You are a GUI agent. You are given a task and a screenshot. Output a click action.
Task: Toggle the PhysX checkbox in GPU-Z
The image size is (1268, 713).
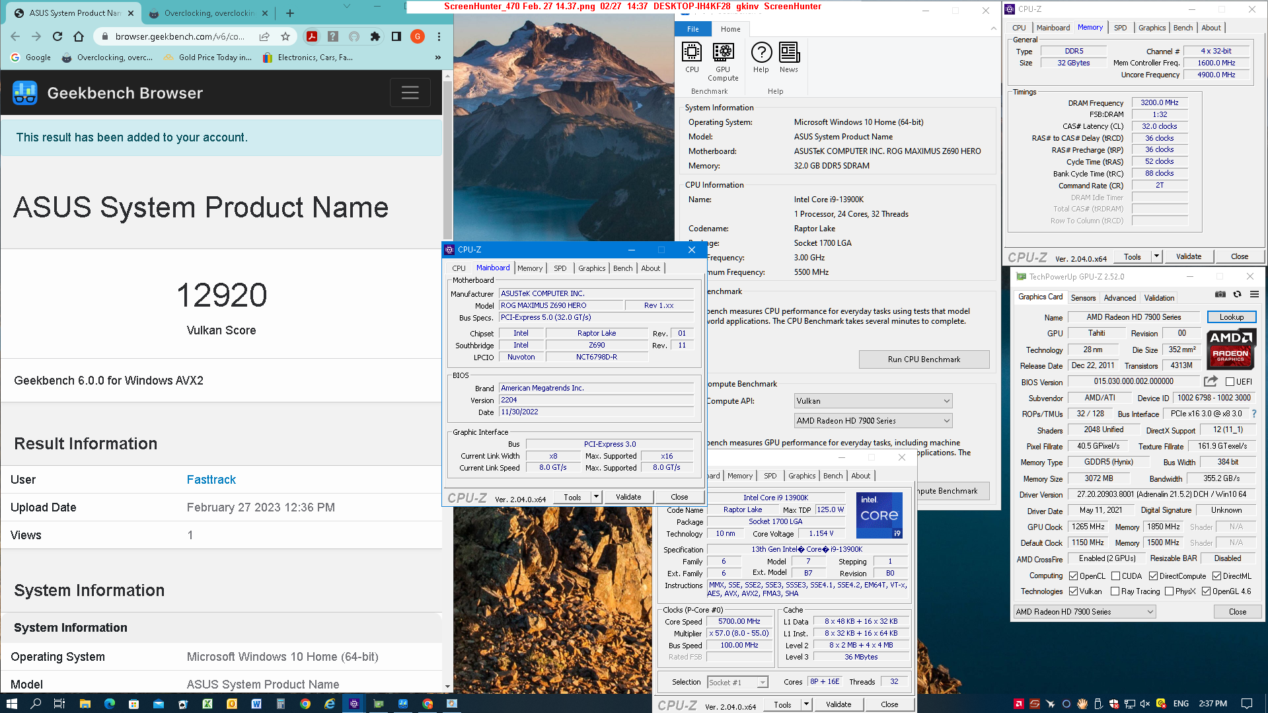(1169, 591)
